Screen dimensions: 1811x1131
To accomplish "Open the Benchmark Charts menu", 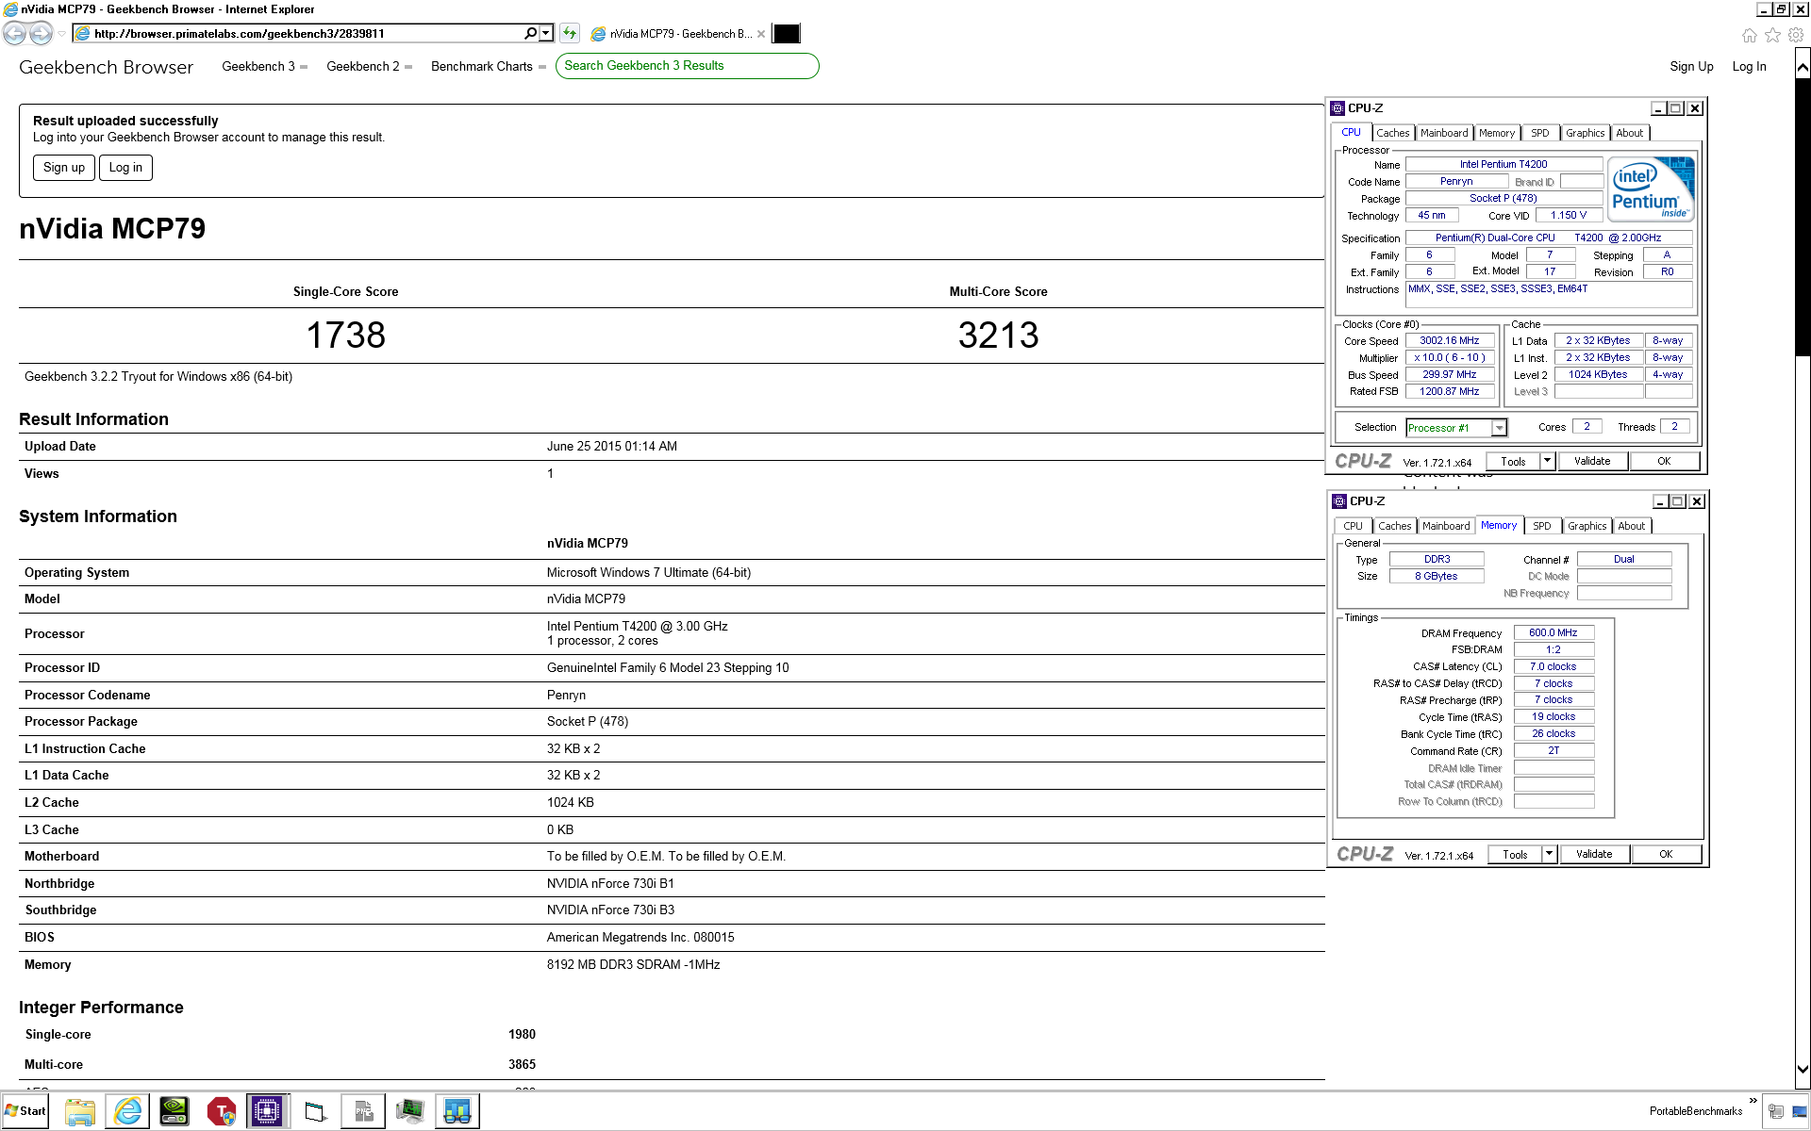I will 489,67.
